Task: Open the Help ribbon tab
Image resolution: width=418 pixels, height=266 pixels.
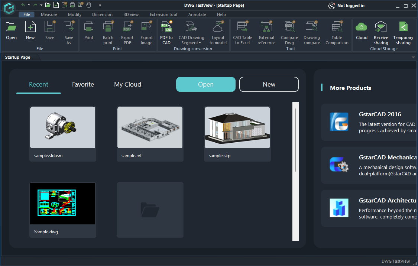Action: point(221,14)
